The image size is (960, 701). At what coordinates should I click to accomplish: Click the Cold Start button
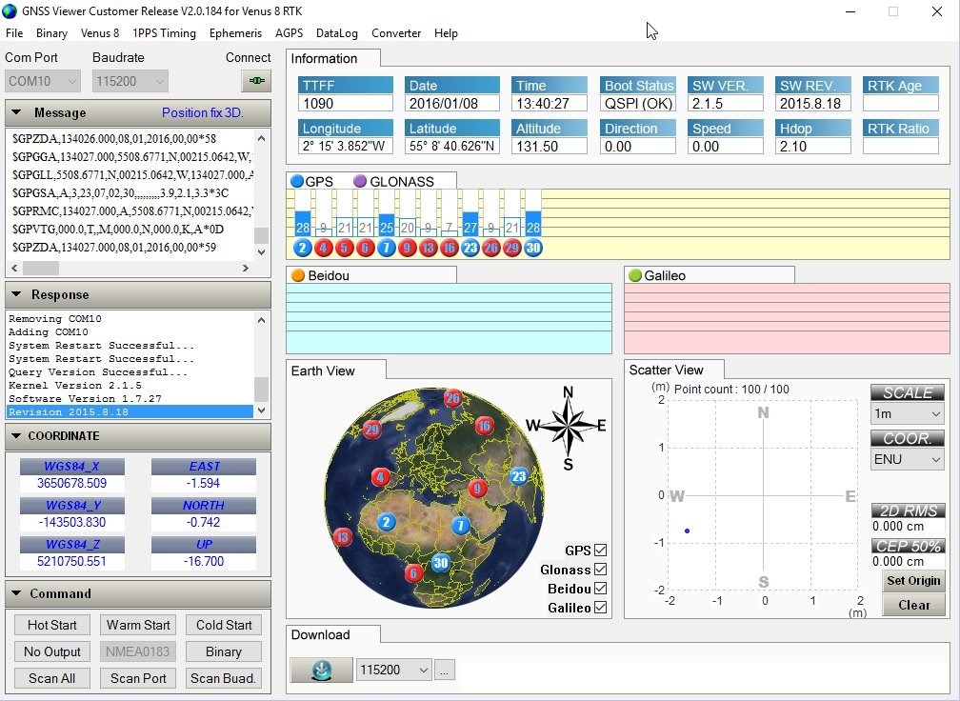(224, 625)
